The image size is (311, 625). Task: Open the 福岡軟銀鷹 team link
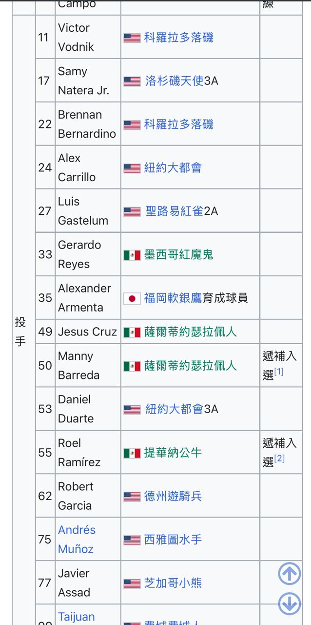tap(173, 298)
